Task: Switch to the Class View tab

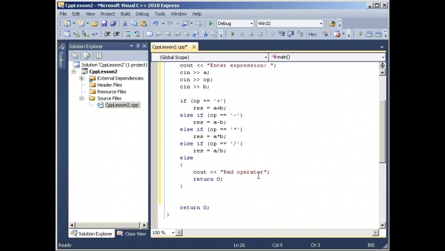Action: [x=132, y=234]
